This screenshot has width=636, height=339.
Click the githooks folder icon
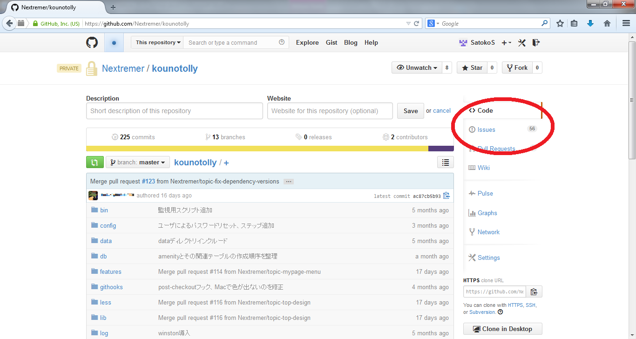(95, 287)
